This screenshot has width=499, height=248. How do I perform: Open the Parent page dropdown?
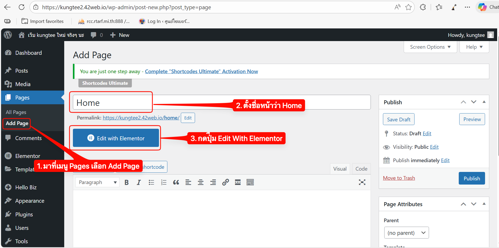coord(406,233)
